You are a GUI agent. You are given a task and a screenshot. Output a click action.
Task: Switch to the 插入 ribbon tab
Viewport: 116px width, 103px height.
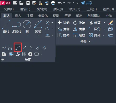click(18, 16)
